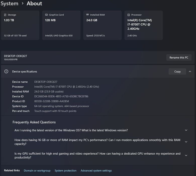The width and height of the screenshot is (196, 176).
Task: Expand the 16 GB RAM performance question
Action: [x=186, y=142]
